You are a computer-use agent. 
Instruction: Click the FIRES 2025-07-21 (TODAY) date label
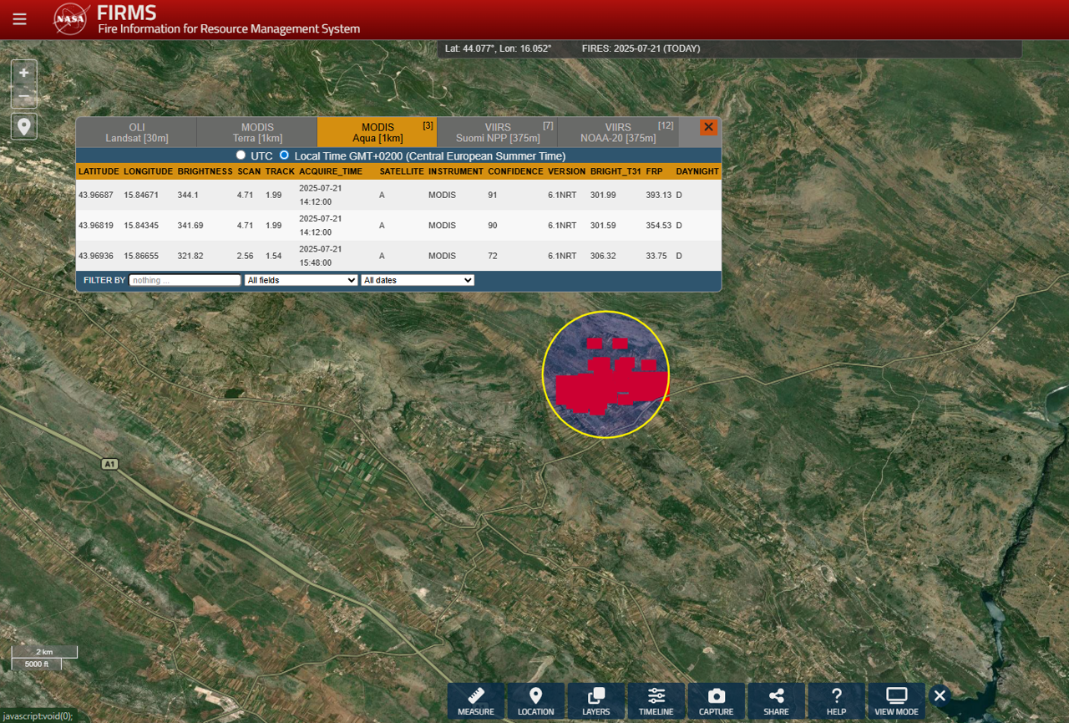641,48
